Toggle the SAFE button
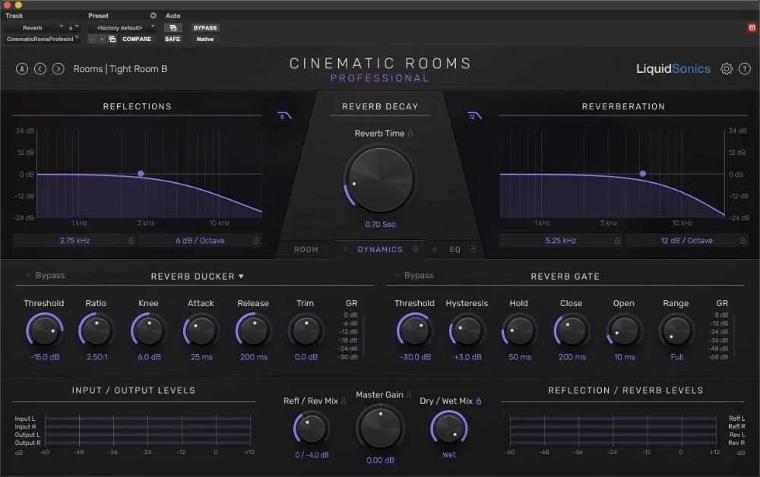Image resolution: width=760 pixels, height=477 pixels. pos(173,39)
